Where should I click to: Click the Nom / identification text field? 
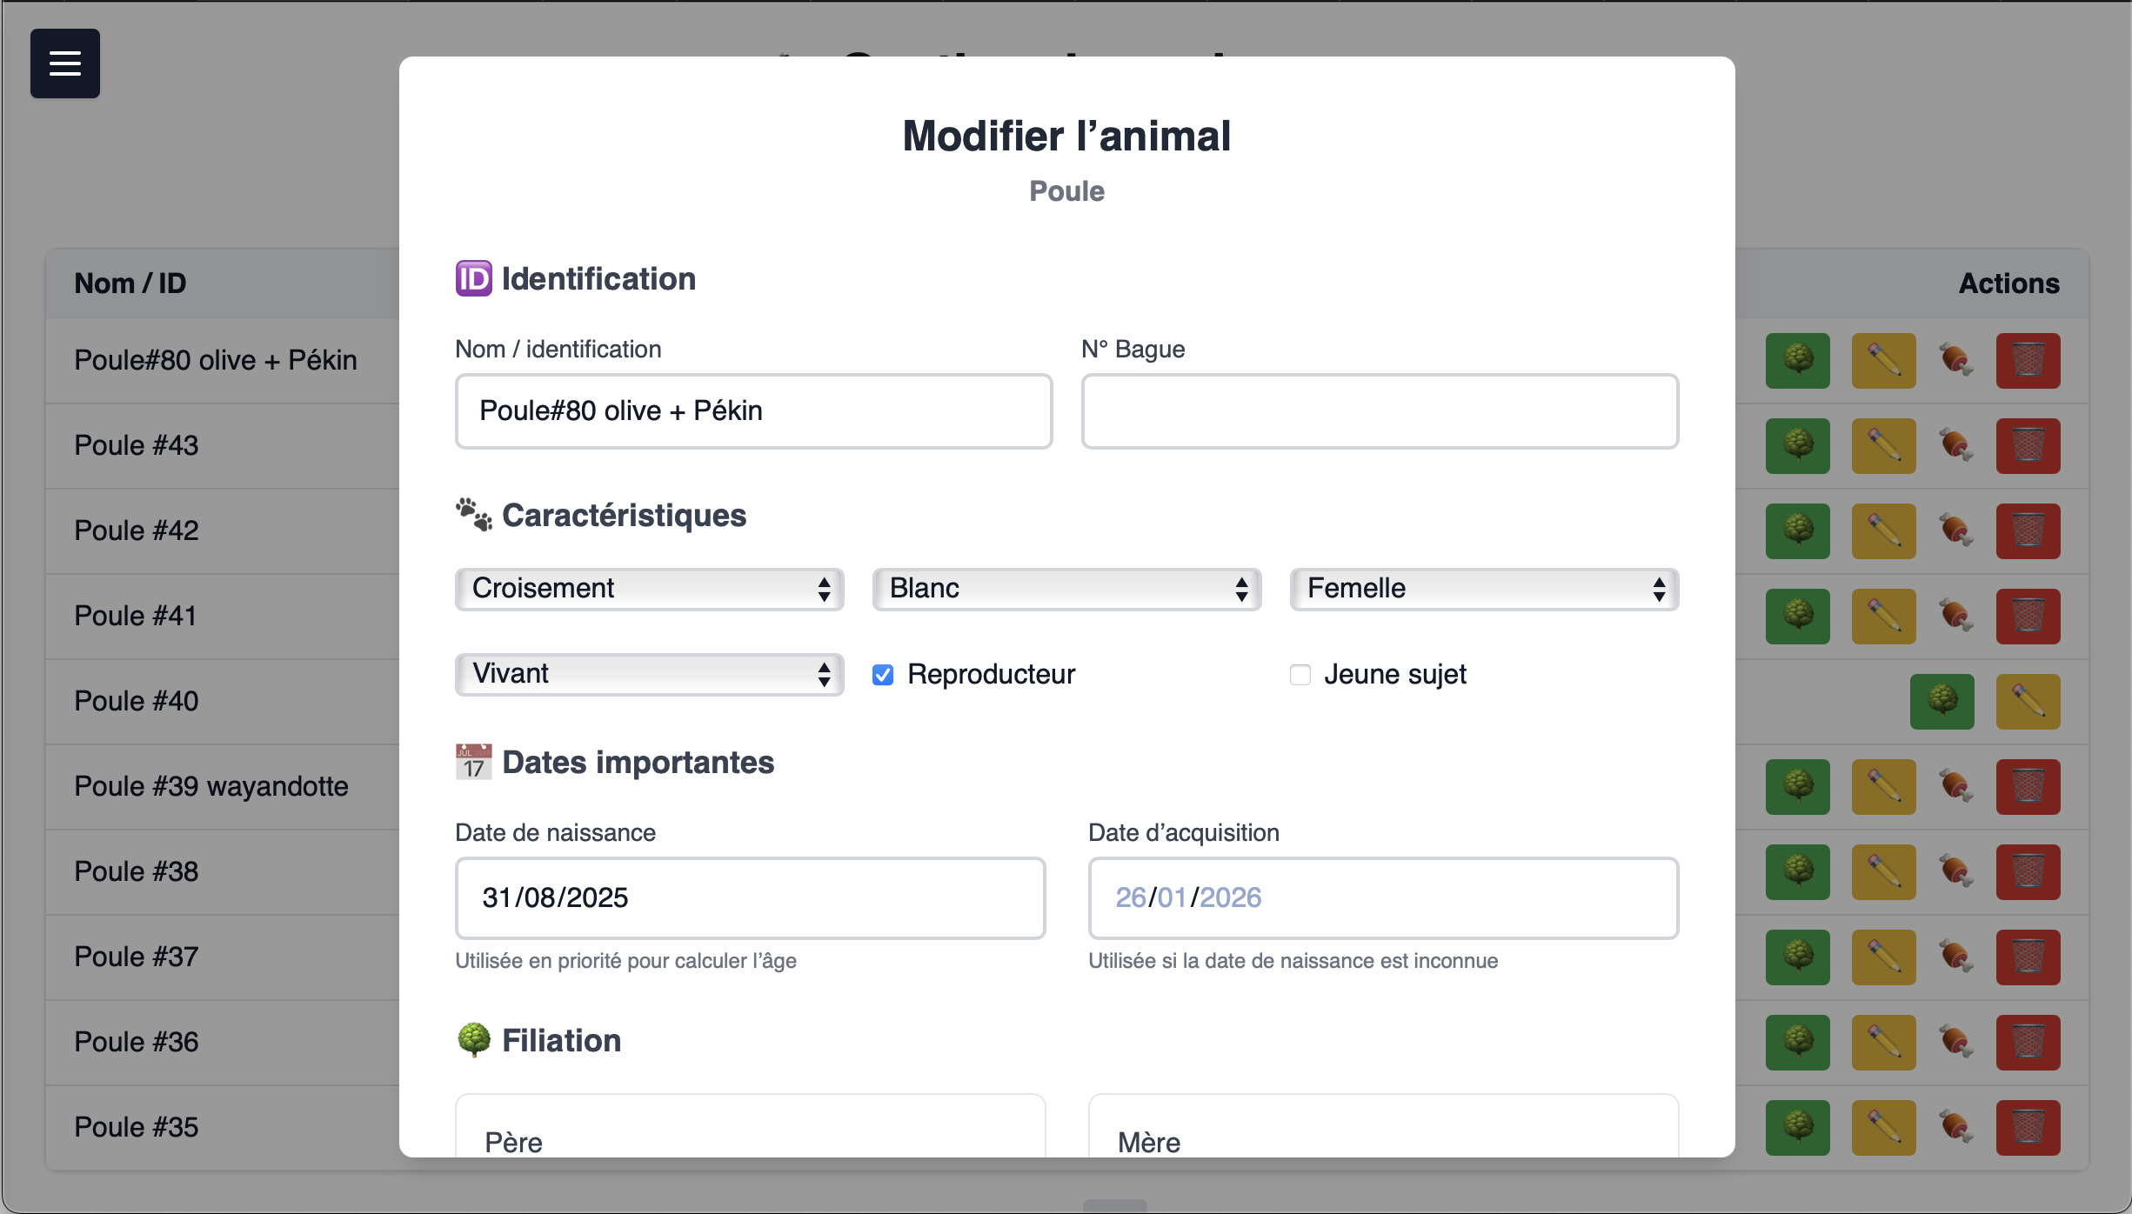pos(753,411)
